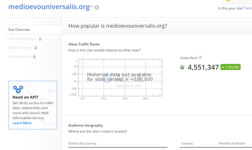This screenshot has width=252, height=150.
Task: Click the lock icon next to Site Comparisons
Action: (40, 39)
